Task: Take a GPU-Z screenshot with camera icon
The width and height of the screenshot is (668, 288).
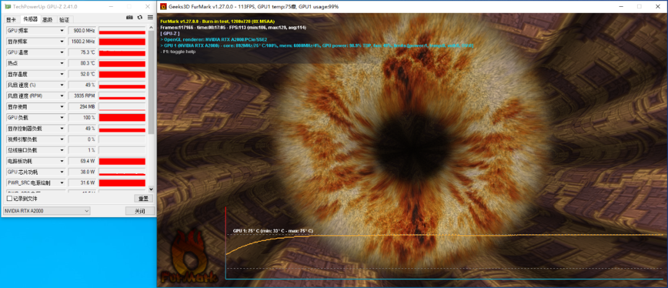Action: tap(129, 17)
